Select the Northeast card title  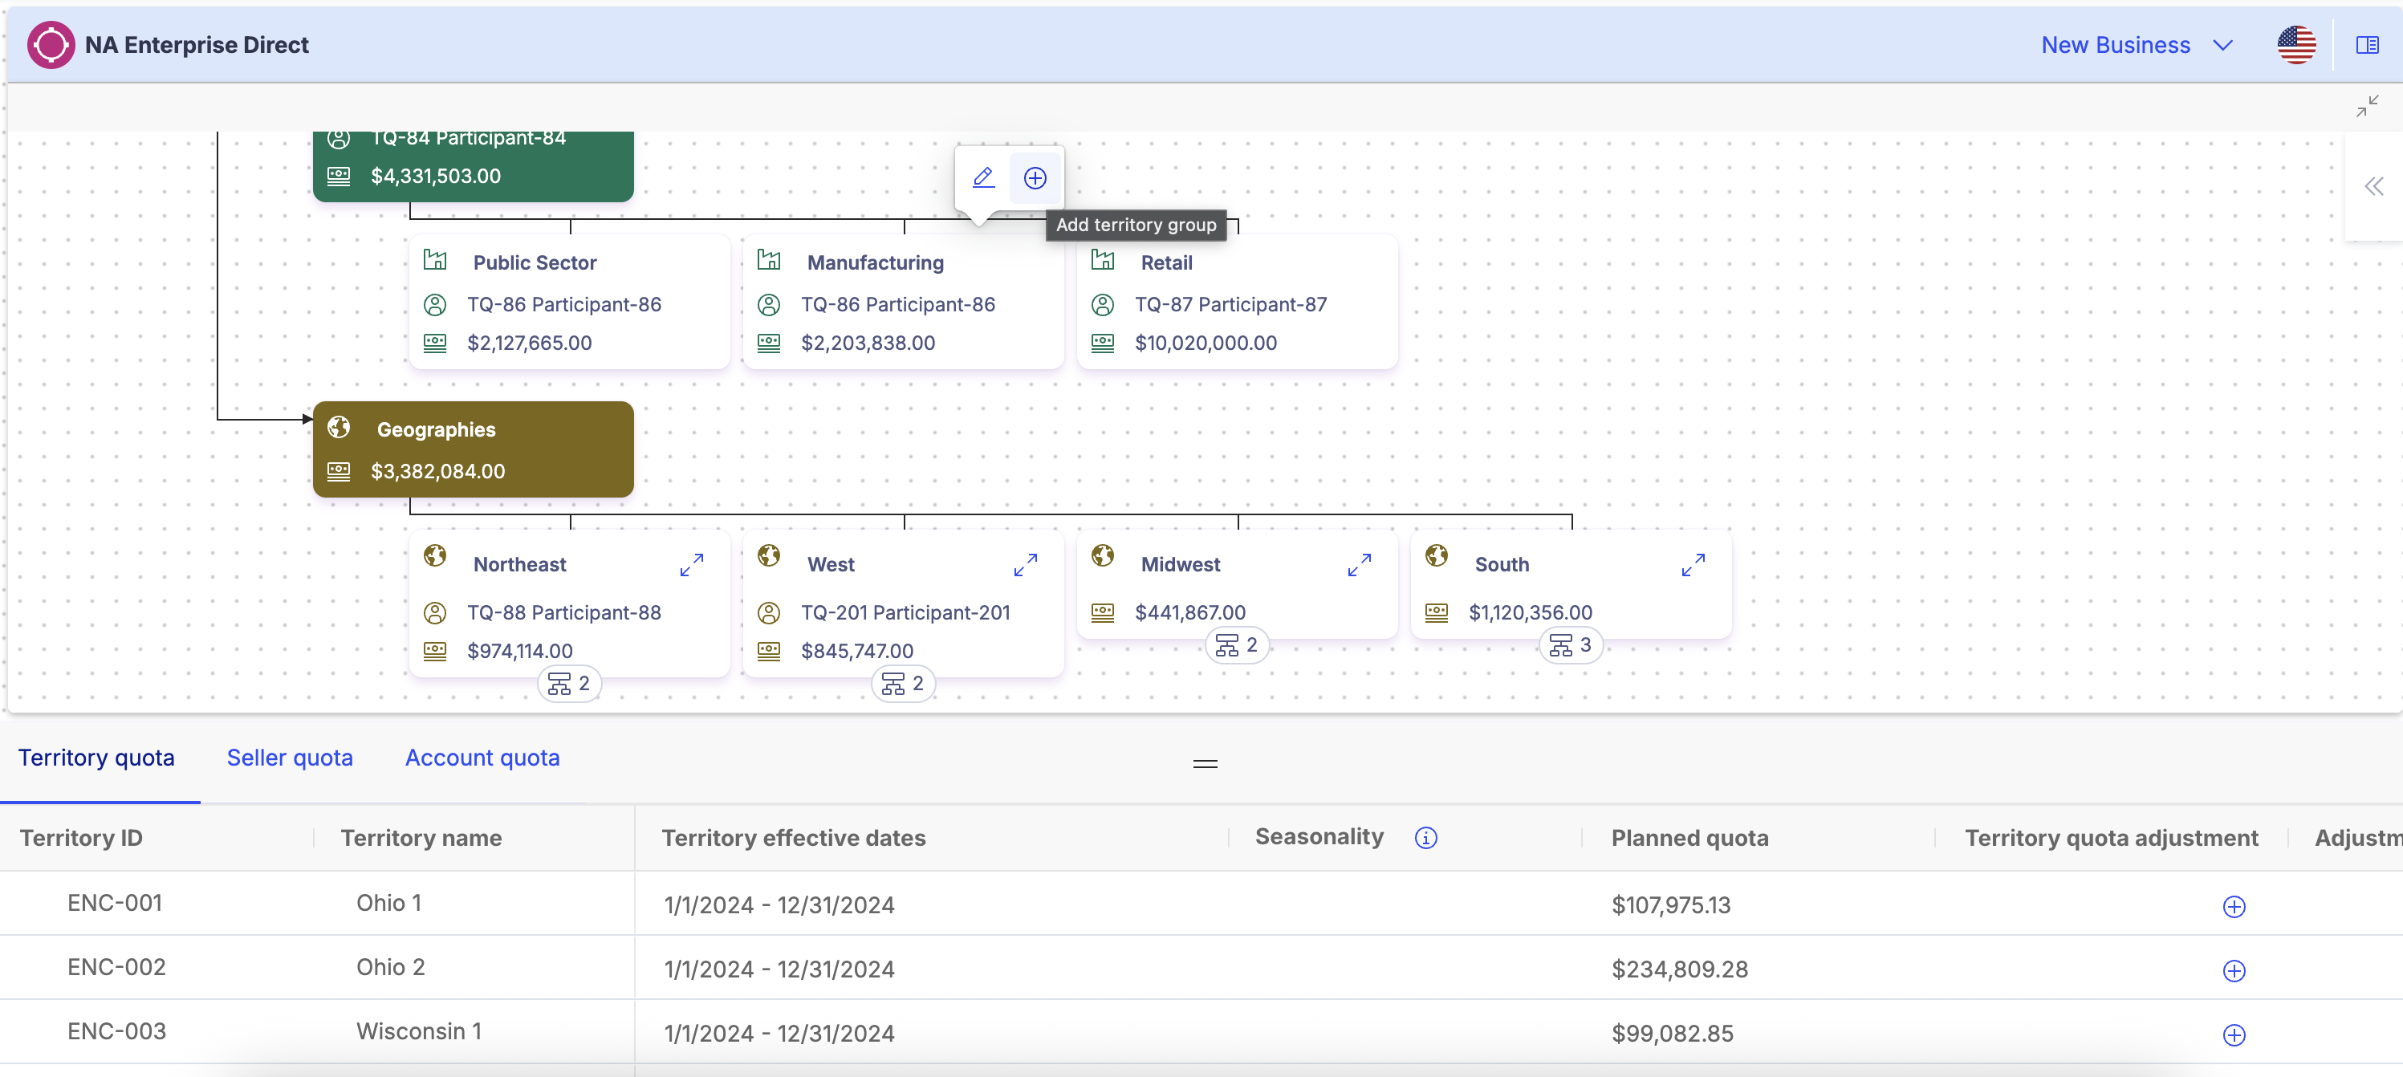[519, 564]
